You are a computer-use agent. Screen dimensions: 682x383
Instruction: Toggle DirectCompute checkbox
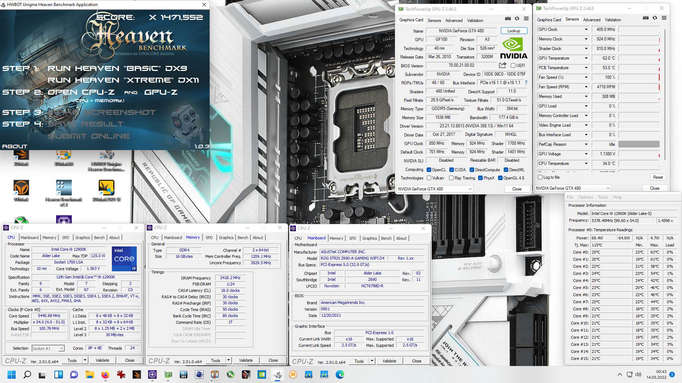tap(472, 170)
